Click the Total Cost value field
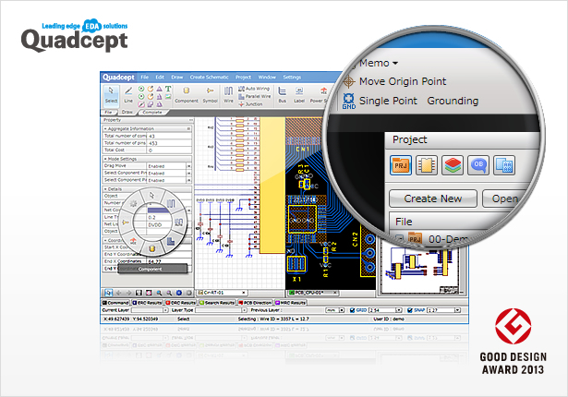Screen dimensions: 568x397 pos(169,150)
